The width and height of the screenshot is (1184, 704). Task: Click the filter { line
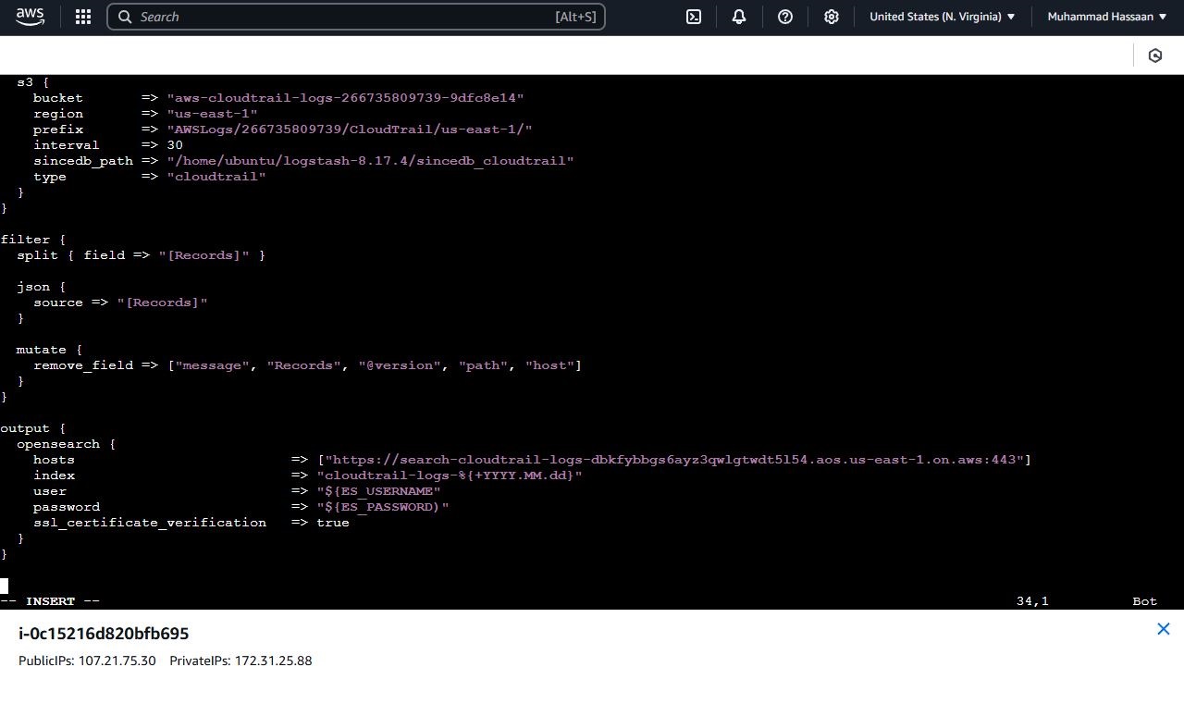(33, 240)
